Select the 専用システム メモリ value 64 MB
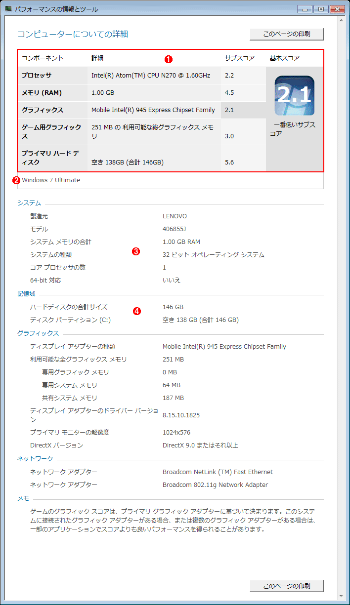This screenshot has height=605, width=350. pos(172,385)
